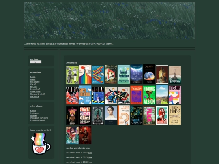Open the game shelf link
Image resolution: width=219 pixels, height=164 pixels.
tap(35, 92)
